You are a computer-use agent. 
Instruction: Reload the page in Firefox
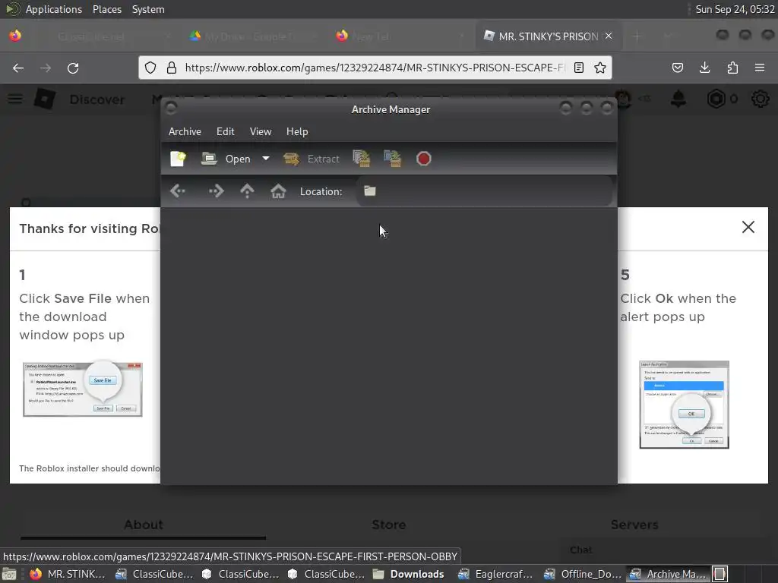click(x=73, y=68)
